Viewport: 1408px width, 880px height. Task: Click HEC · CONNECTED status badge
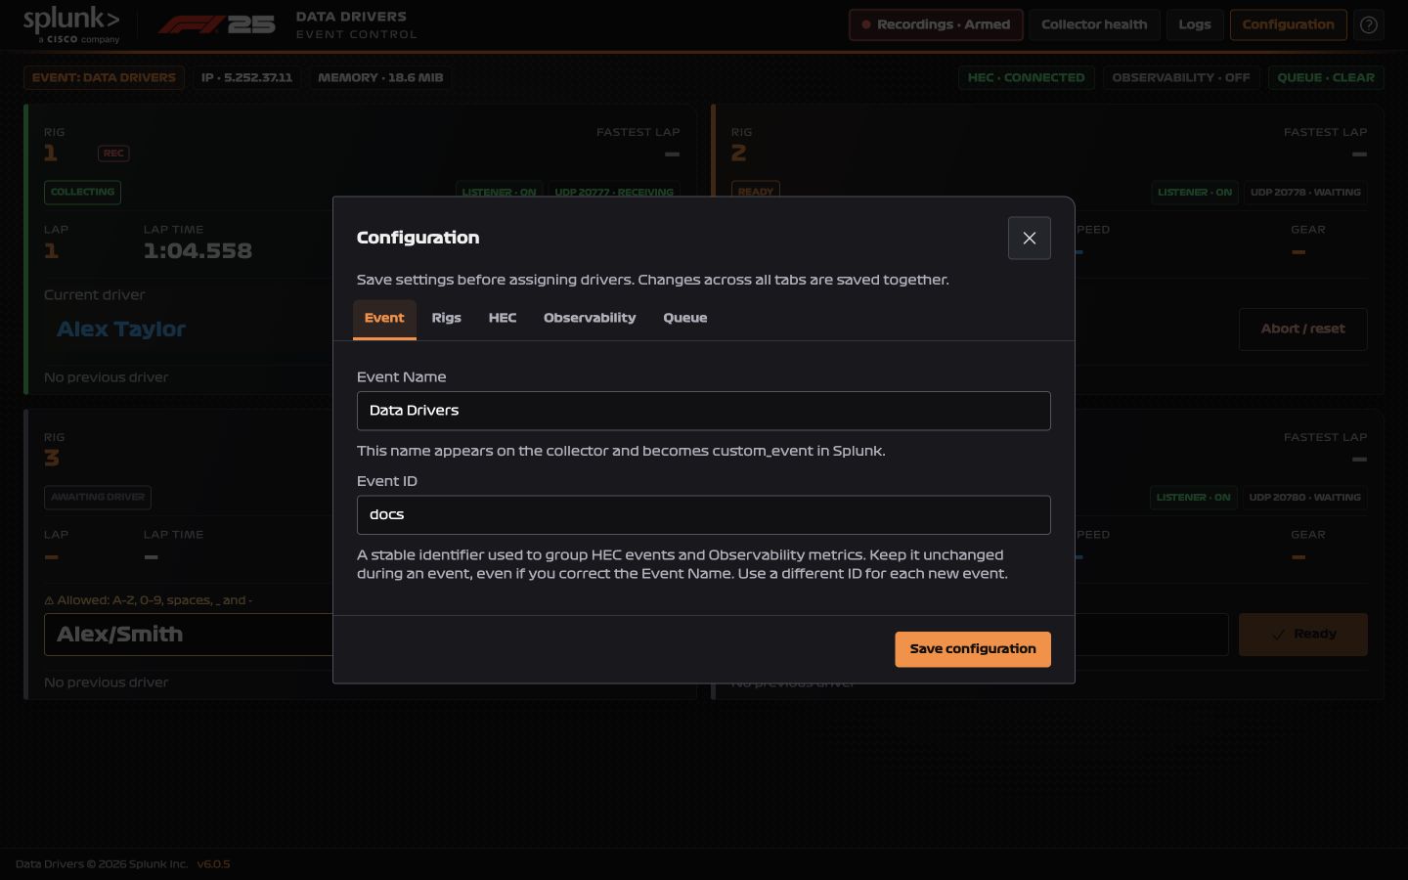click(x=1026, y=78)
